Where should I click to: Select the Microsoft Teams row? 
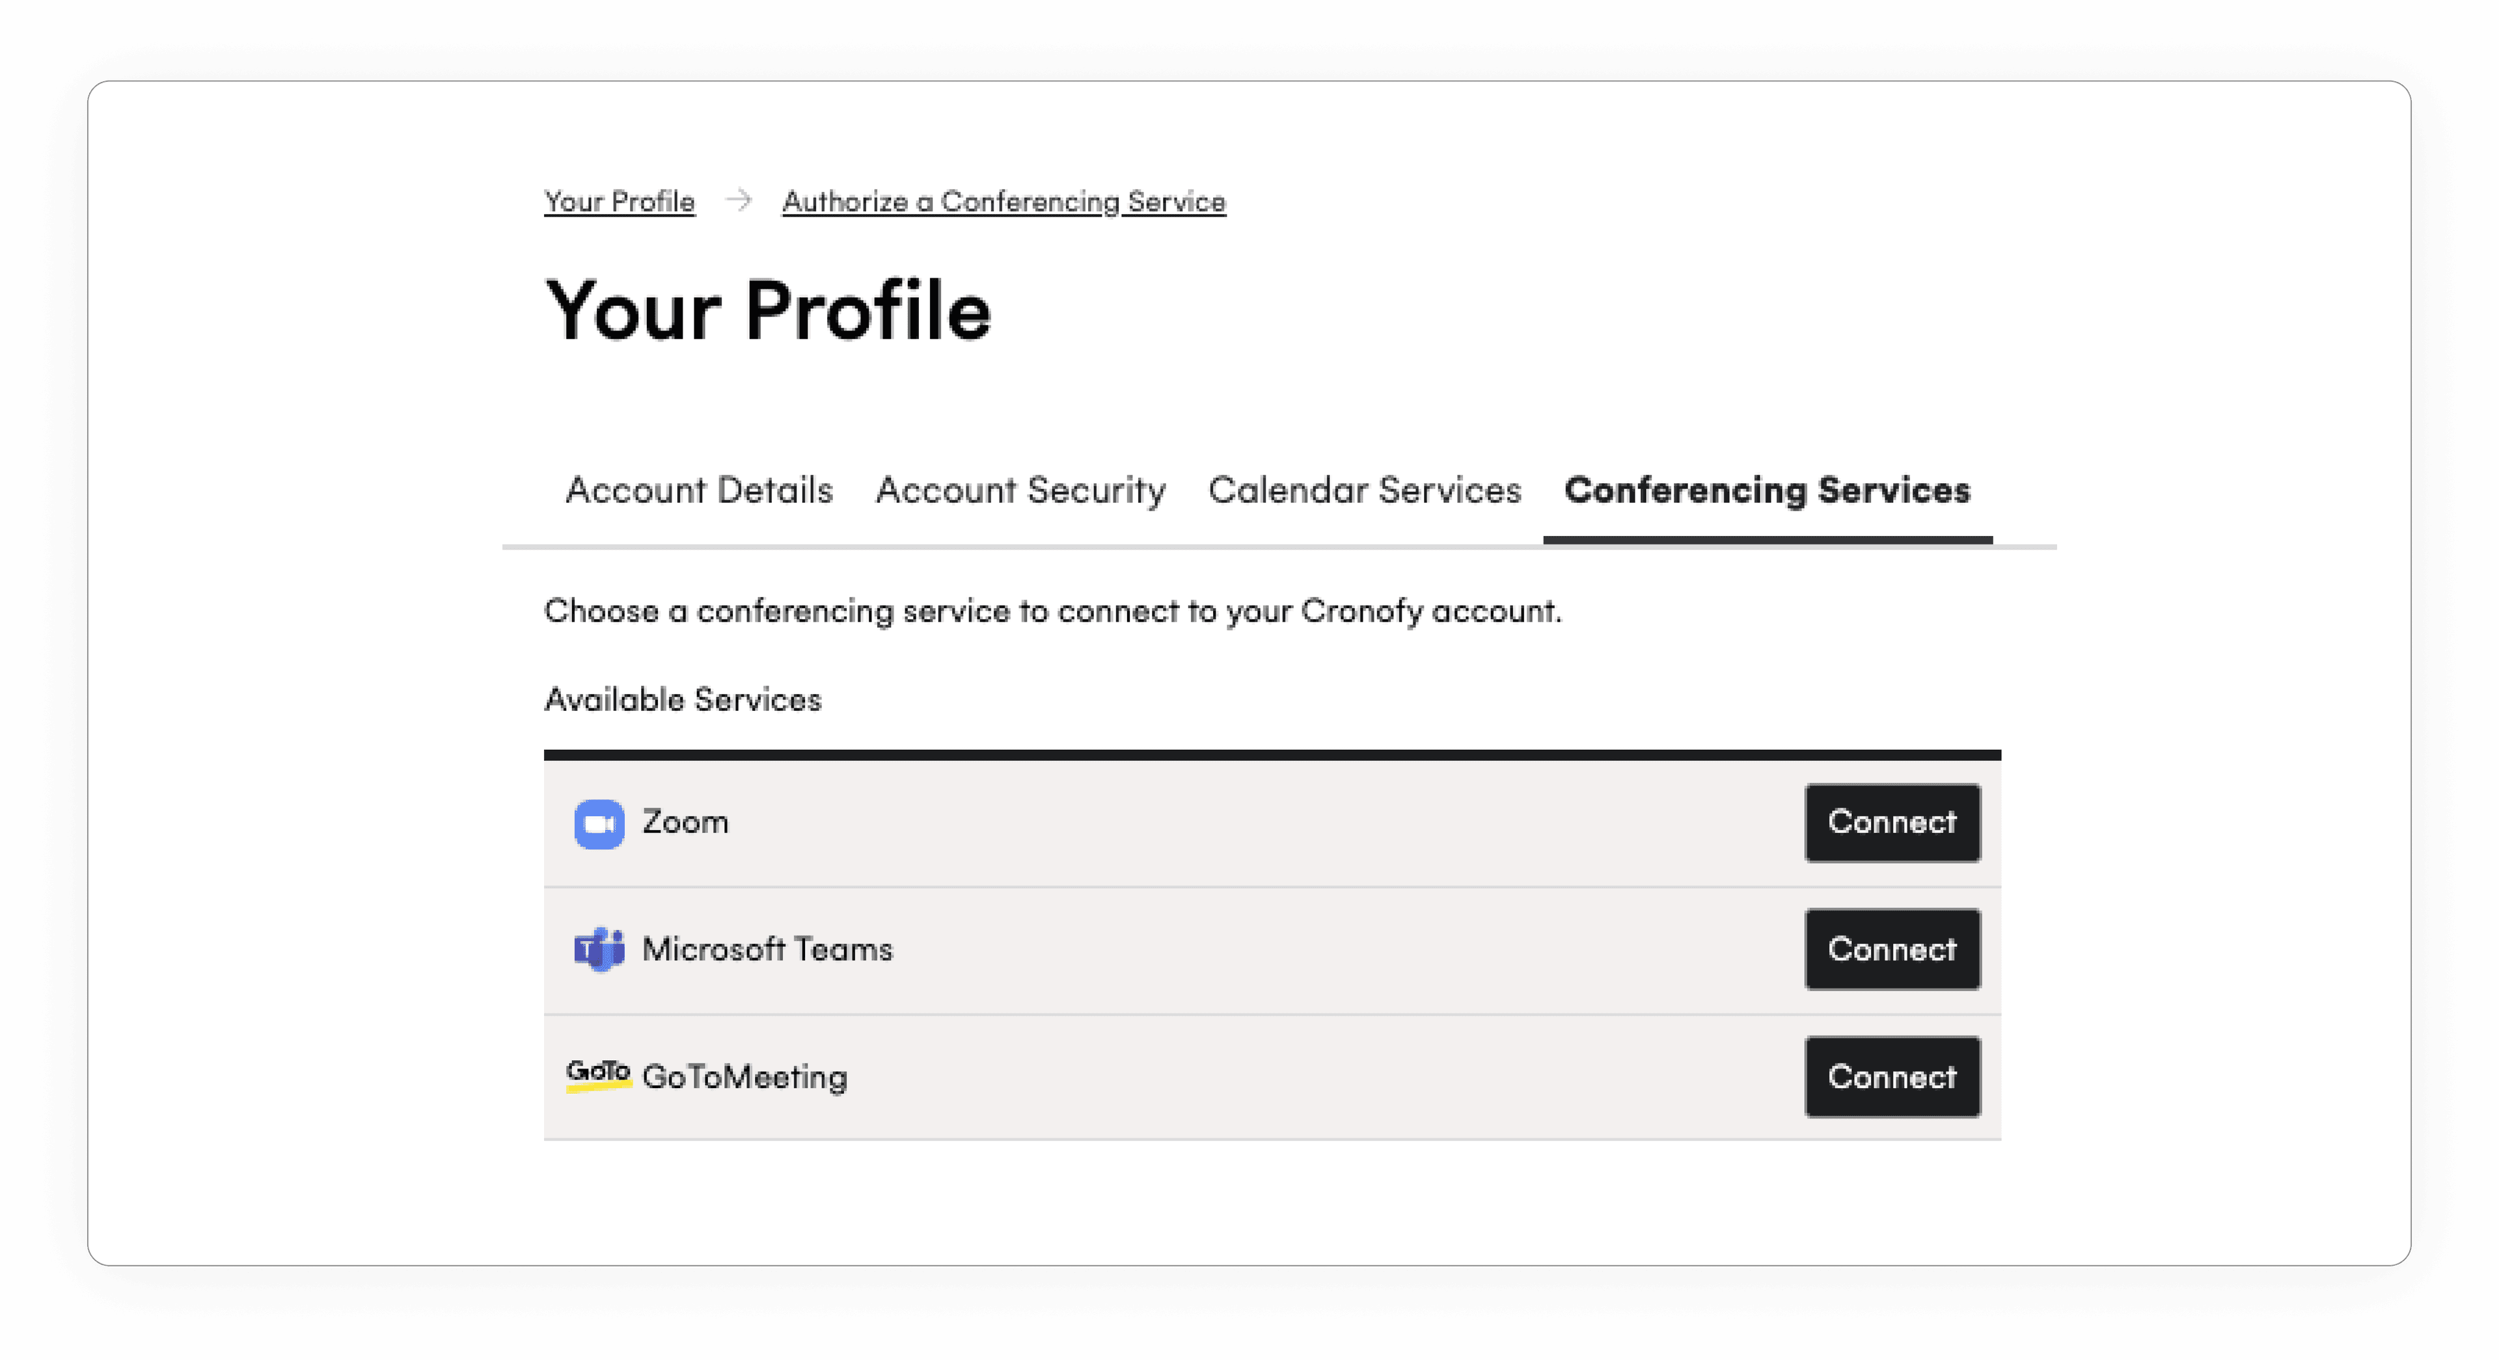click(1164, 950)
